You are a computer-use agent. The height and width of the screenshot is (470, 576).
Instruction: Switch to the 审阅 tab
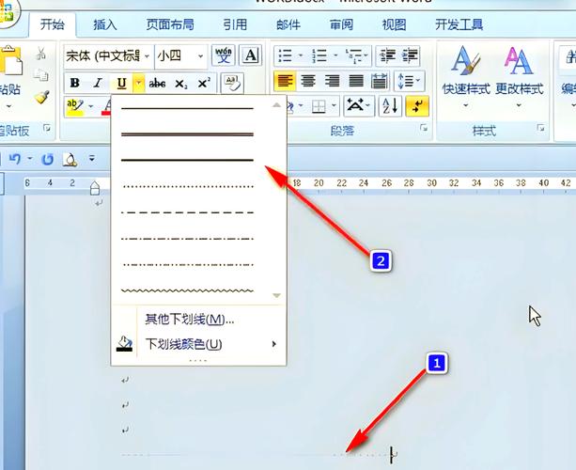pos(341,24)
